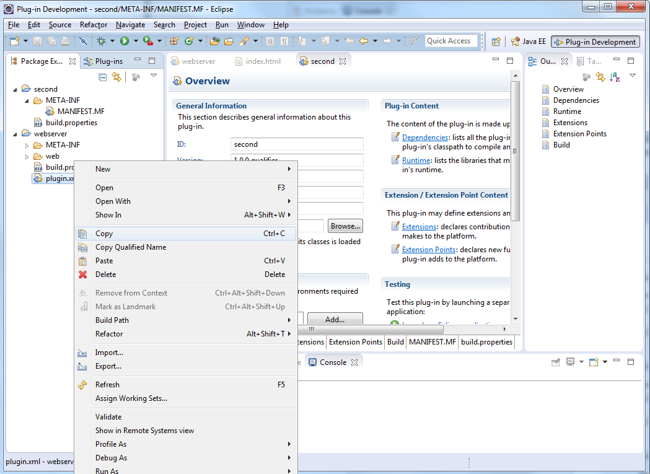Click the Quick Access search field
Image resolution: width=650 pixels, height=474 pixels.
click(x=451, y=41)
